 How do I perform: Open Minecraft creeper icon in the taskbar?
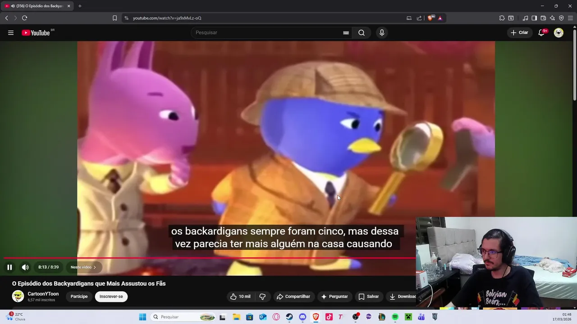point(408,317)
